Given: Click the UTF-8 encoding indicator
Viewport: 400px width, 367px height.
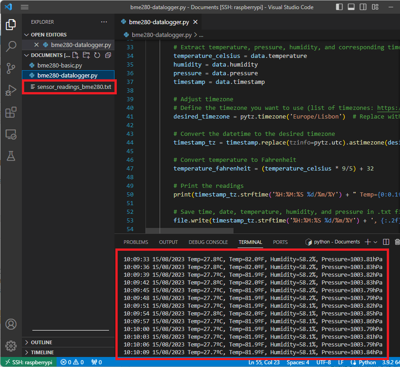Looking at the screenshot, I should pyautogui.click(x=324, y=362).
